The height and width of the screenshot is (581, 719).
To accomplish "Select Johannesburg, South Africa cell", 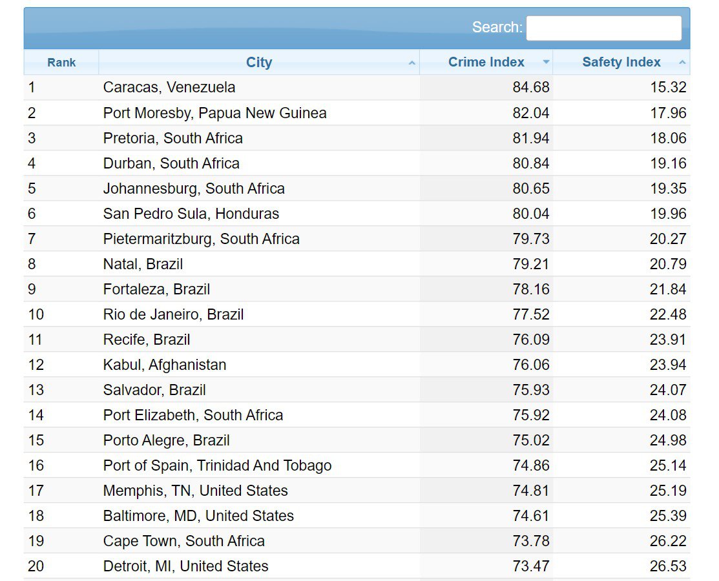I will coord(259,189).
